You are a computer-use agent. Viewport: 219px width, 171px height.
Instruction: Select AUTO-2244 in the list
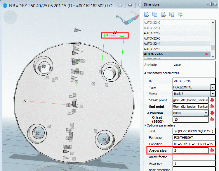(177, 44)
